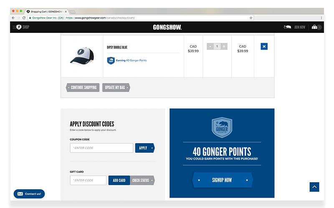Decrease quantity with the minus button
This screenshot has width=334, height=208.
(x=210, y=46)
